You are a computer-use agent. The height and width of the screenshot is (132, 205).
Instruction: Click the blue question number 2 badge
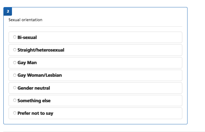[x=8, y=11]
